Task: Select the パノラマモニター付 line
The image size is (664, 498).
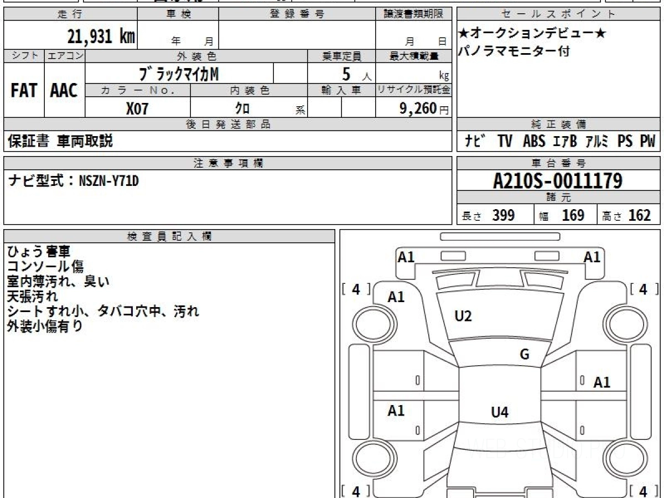Action: pyautogui.click(x=514, y=51)
